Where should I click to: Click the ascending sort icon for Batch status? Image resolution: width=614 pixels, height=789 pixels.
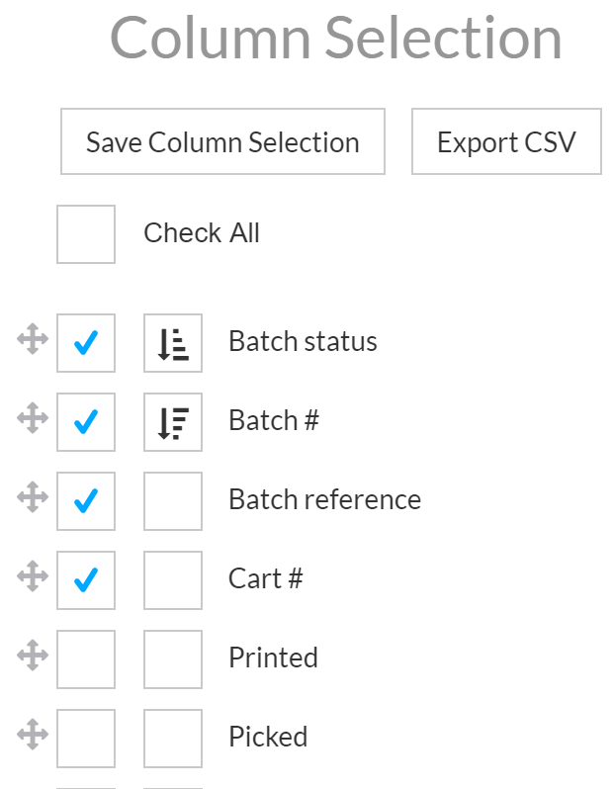173,343
